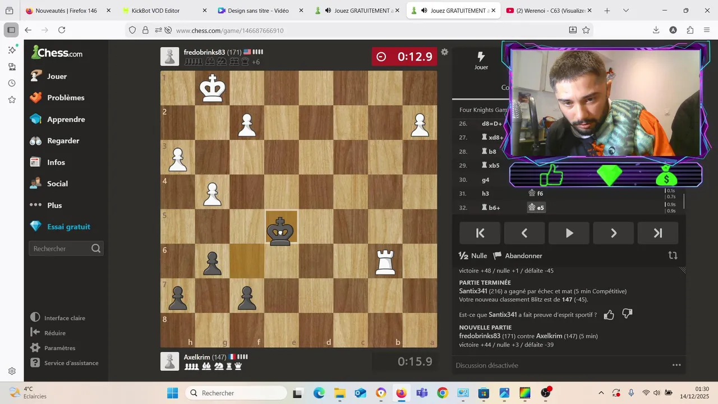Go back to the previous page
This screenshot has width=718, height=404.
[x=28, y=30]
